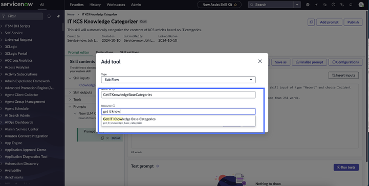Click the magnifier icon in Search
The image size is (369, 186).
tap(252, 5)
